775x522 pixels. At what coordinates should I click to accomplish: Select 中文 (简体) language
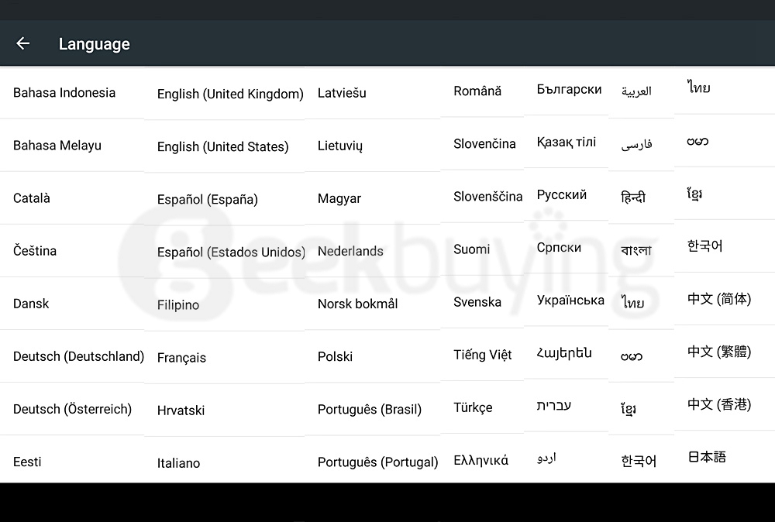point(719,299)
